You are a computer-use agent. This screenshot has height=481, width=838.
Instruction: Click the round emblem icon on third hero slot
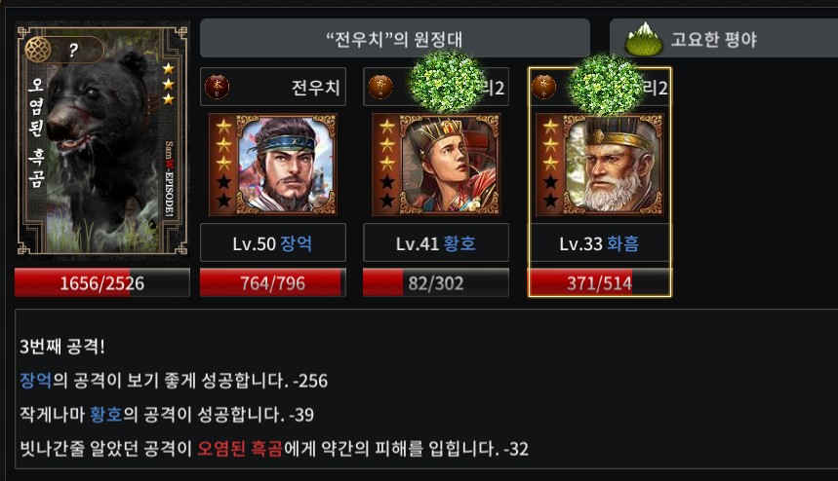[x=544, y=87]
